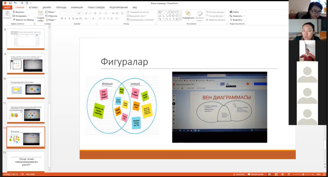The width and height of the screenshot is (328, 177).
Task: Switch to the АНИМАЦИЯ ribbon tab
Action: pyautogui.click(x=76, y=7)
